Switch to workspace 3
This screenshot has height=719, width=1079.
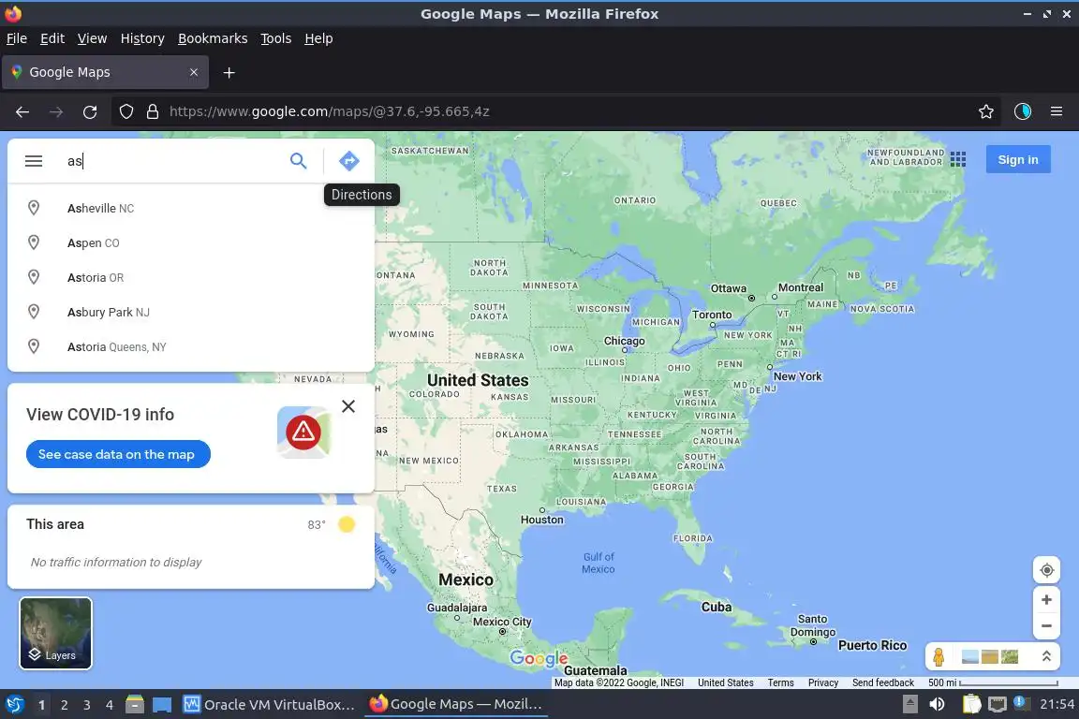pyautogui.click(x=87, y=705)
